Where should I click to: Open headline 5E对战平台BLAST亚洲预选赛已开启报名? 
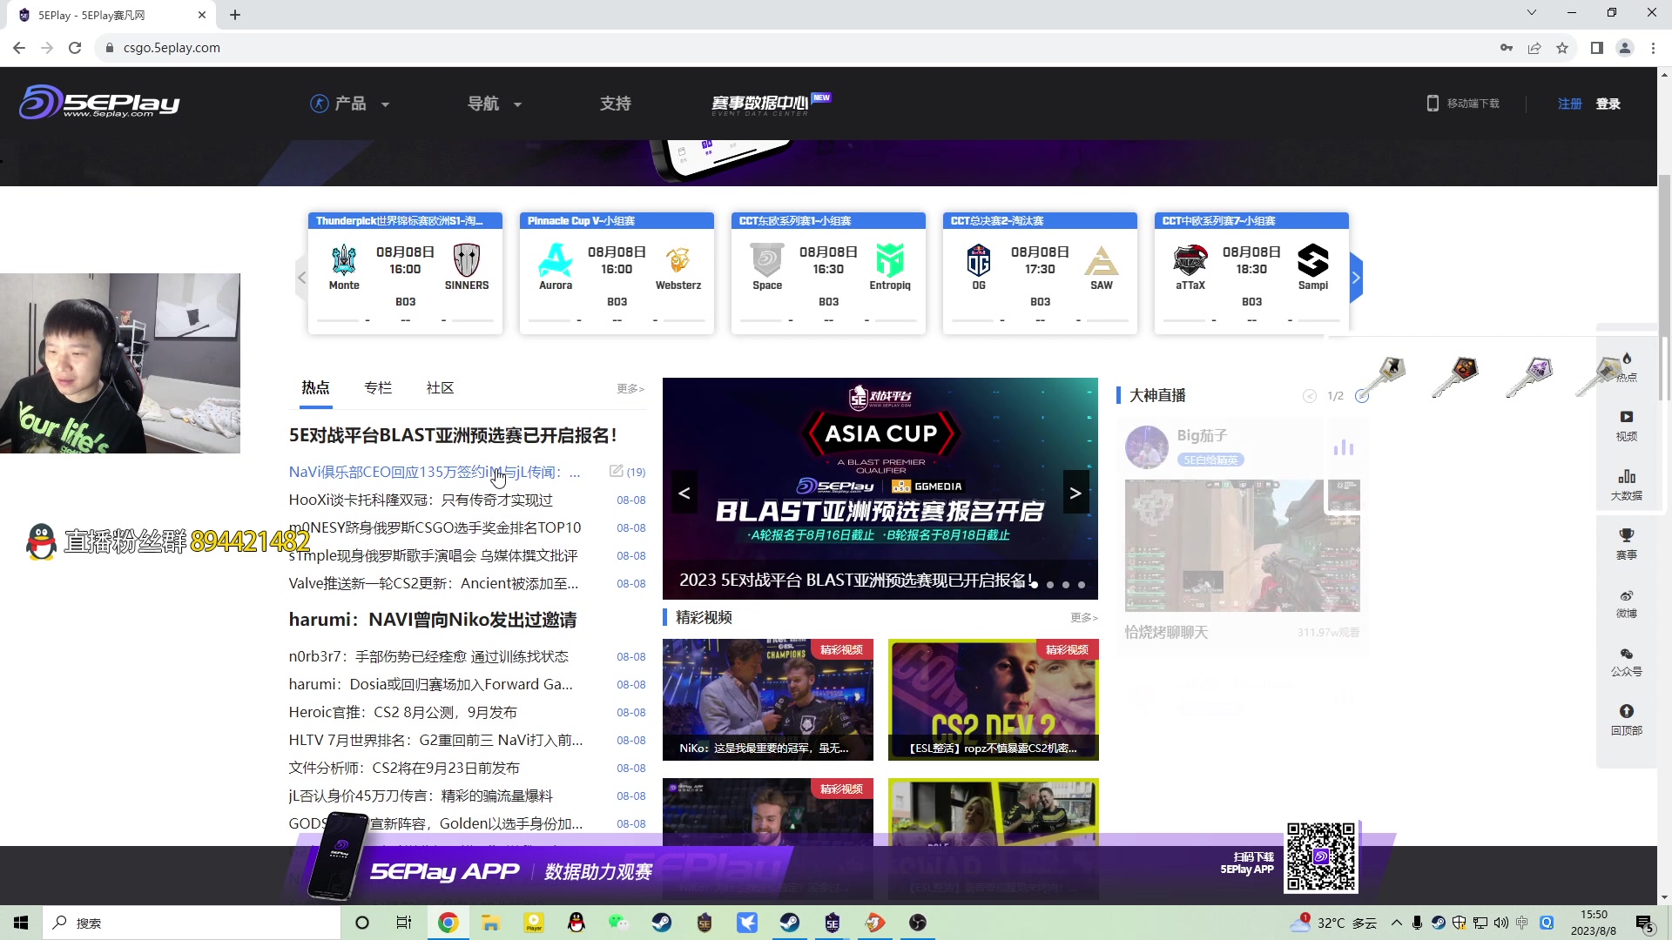(x=453, y=435)
